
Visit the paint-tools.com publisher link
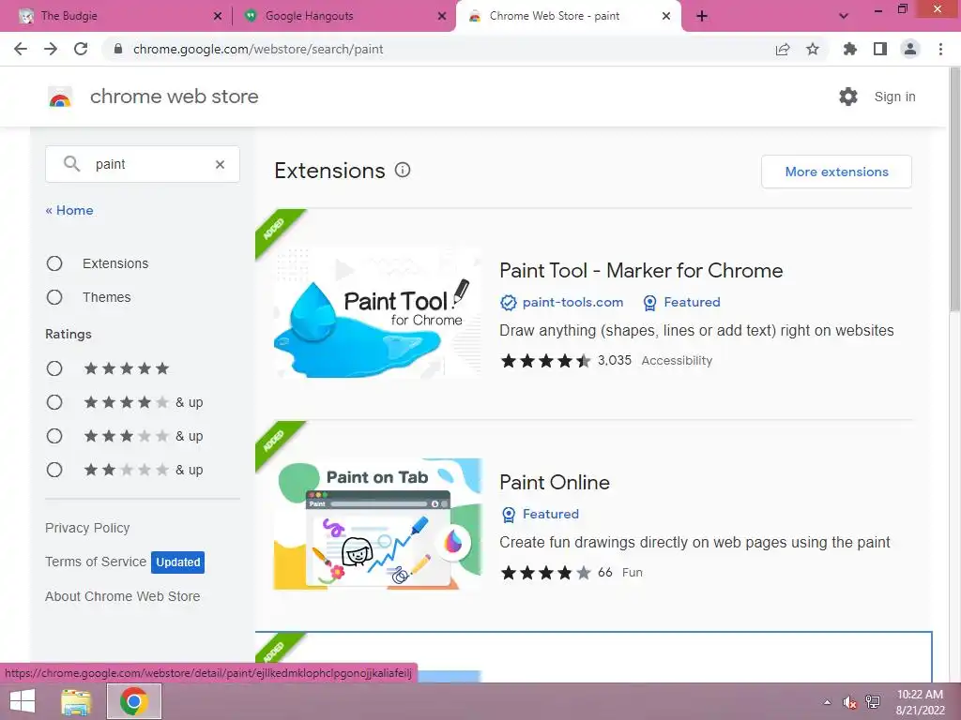pos(573,303)
